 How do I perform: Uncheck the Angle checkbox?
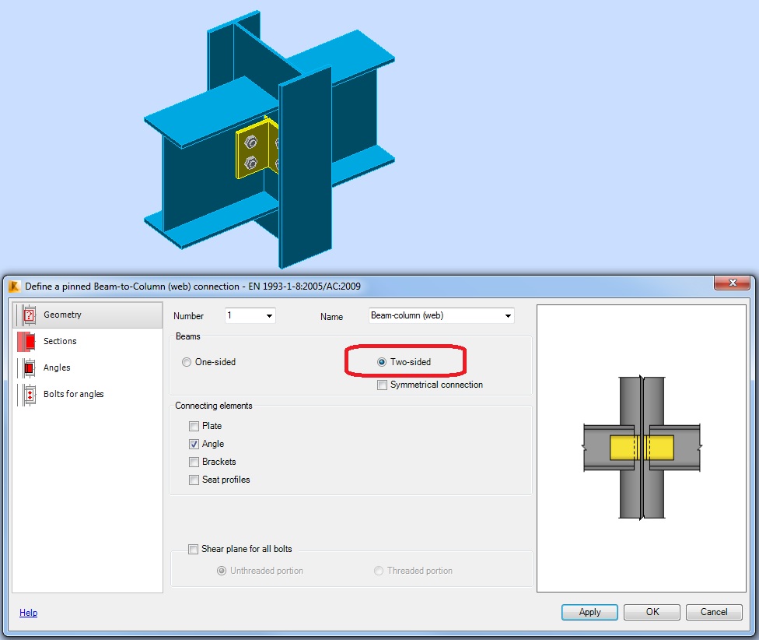click(193, 444)
